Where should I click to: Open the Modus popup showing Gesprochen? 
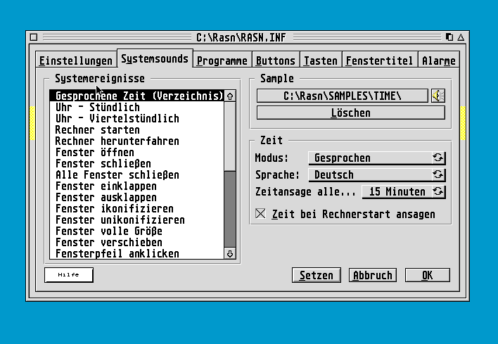point(369,158)
